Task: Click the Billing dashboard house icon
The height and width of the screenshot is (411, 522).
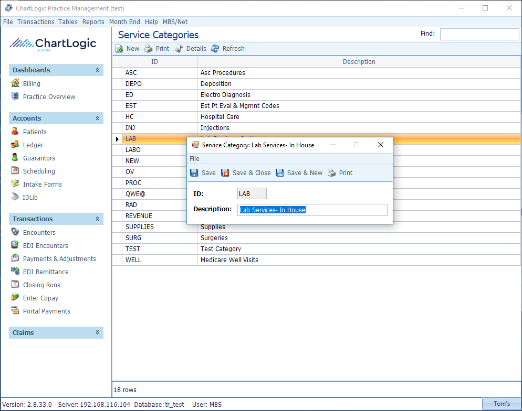Action: click(15, 83)
